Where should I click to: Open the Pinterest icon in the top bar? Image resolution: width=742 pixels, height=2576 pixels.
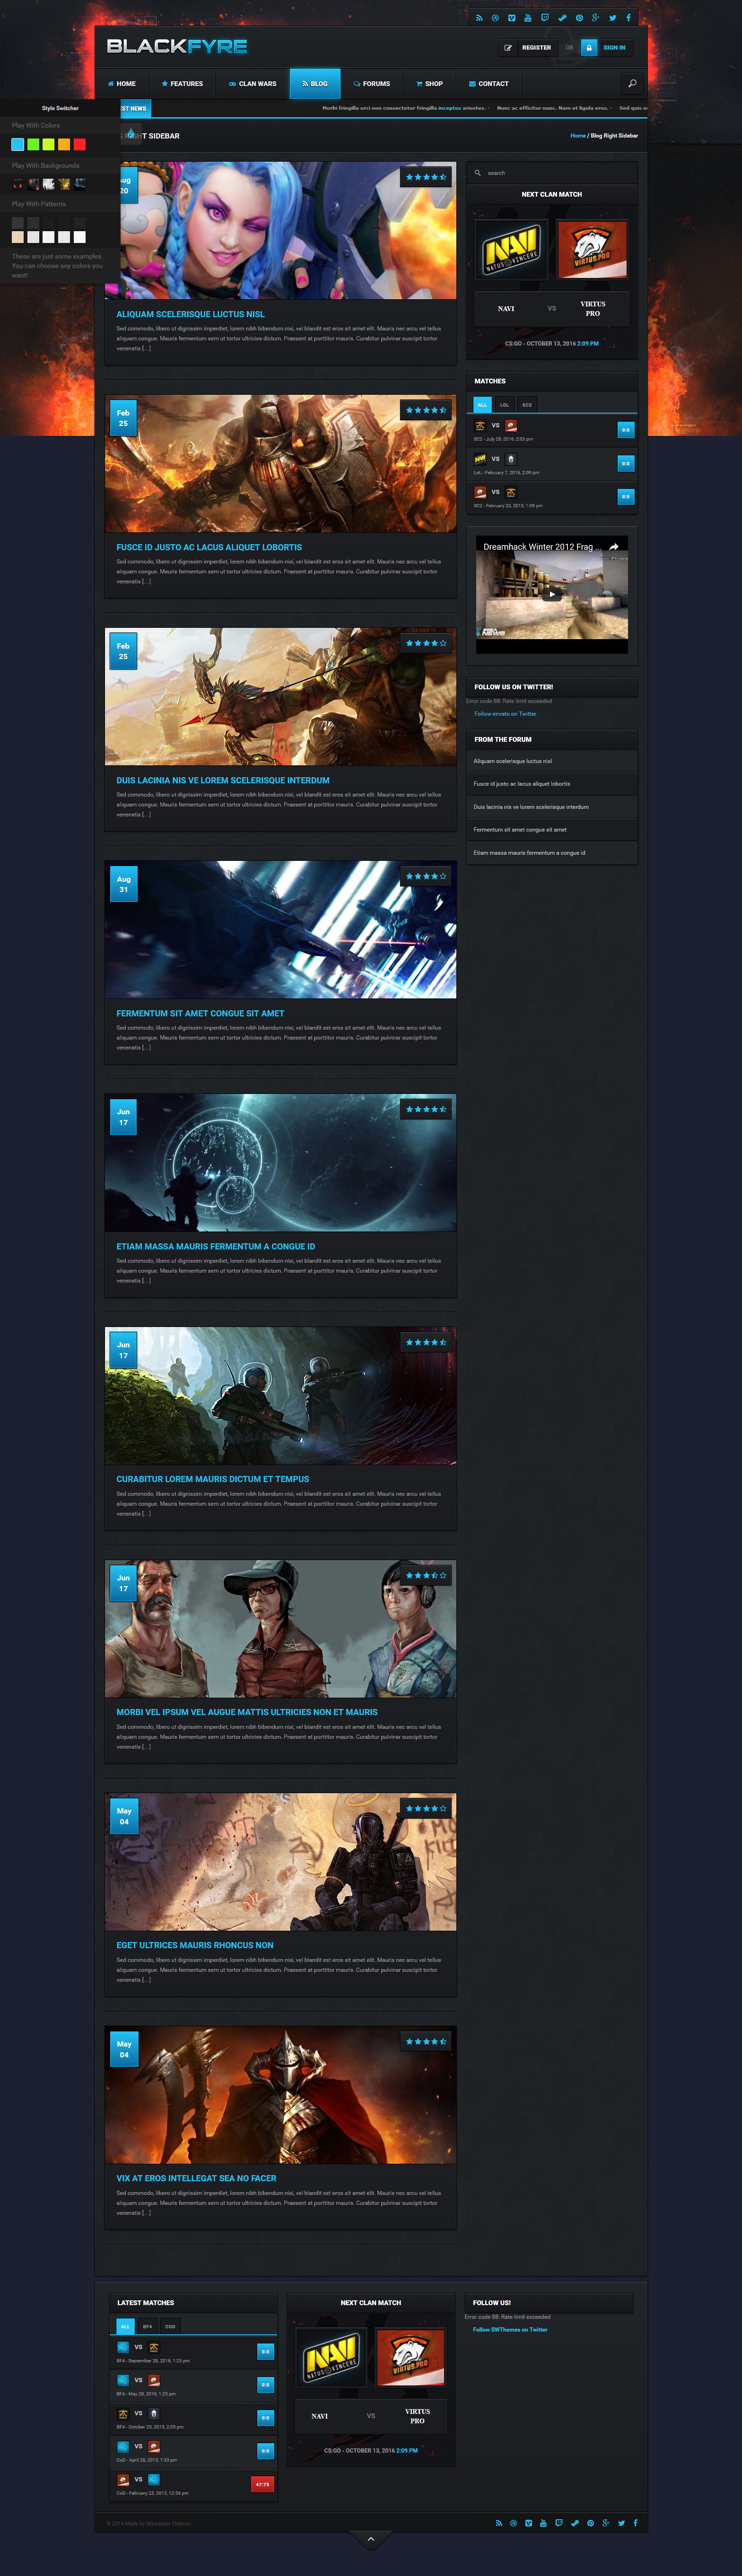pos(579,18)
